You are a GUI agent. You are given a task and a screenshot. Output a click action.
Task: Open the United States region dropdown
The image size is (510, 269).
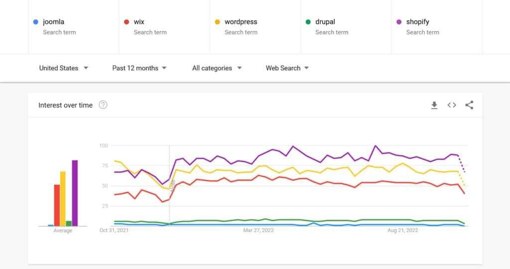[63, 68]
